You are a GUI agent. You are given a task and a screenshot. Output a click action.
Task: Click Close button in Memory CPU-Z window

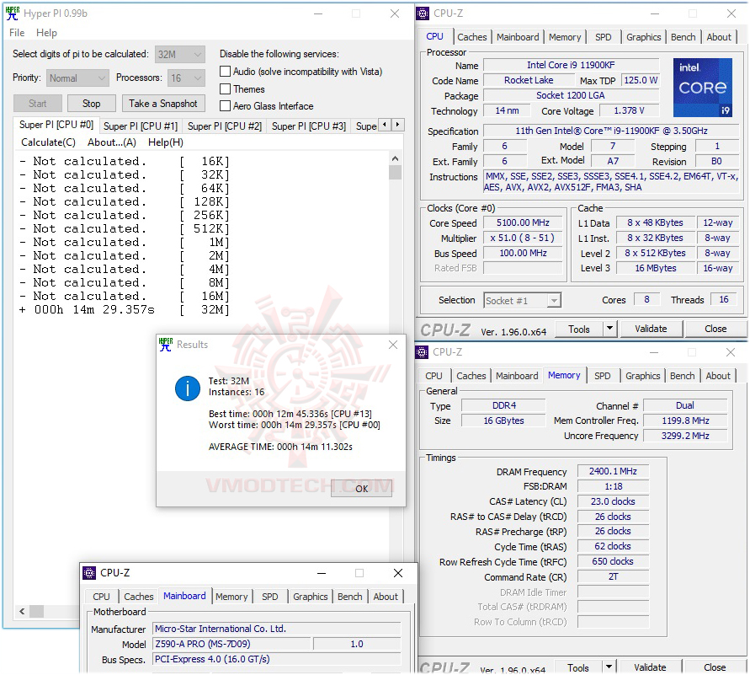(x=715, y=667)
